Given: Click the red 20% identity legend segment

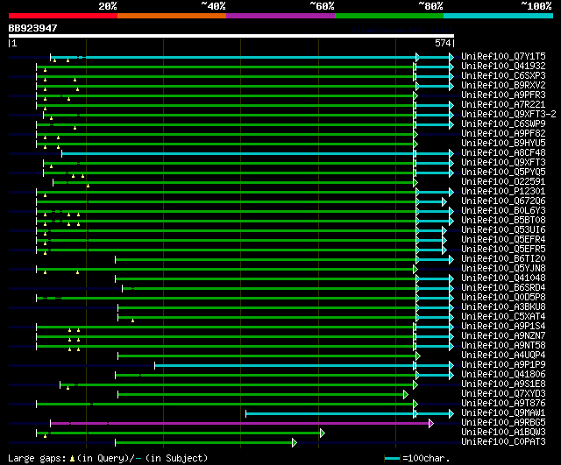Looking at the screenshot, I should pos(63,16).
